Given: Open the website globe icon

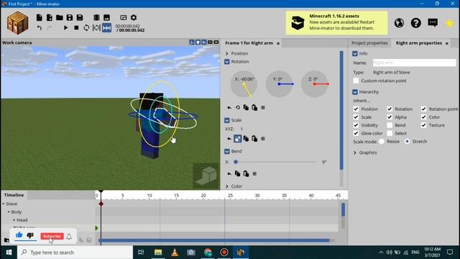Looking at the screenshot, I should click(x=399, y=23).
